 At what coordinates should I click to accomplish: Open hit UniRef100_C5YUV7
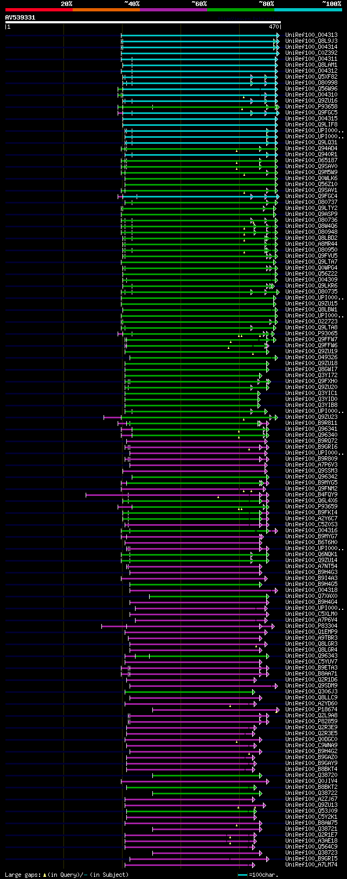click(x=311, y=662)
